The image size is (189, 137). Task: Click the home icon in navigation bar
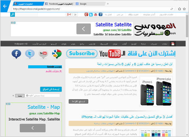click(173, 44)
